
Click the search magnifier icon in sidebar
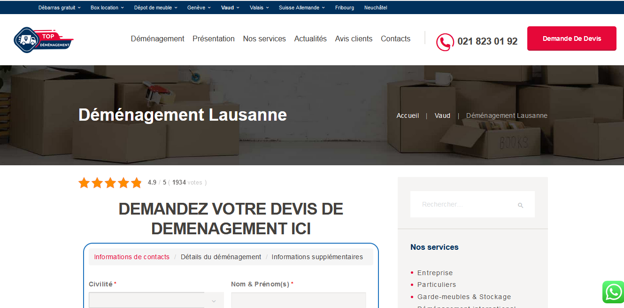521,205
